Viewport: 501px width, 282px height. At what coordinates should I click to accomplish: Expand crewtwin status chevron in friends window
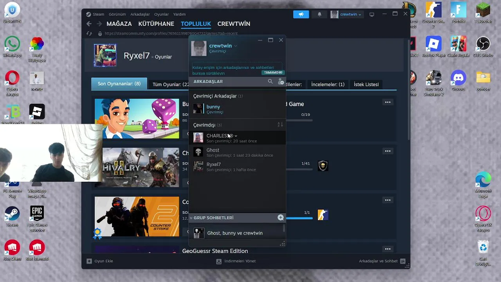(236, 46)
